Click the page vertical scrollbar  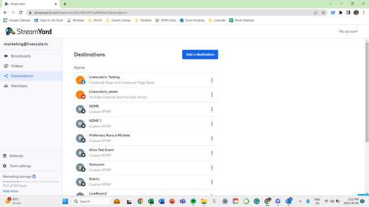click(x=367, y=92)
